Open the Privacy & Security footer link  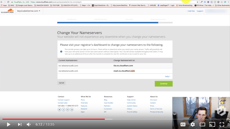(x=156, y=112)
